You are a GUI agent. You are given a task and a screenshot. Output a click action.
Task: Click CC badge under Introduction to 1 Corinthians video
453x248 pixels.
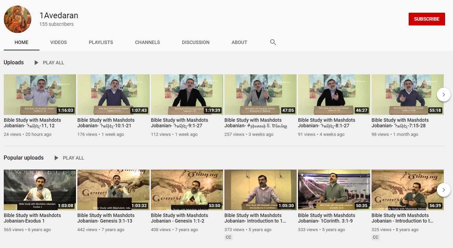click(228, 237)
